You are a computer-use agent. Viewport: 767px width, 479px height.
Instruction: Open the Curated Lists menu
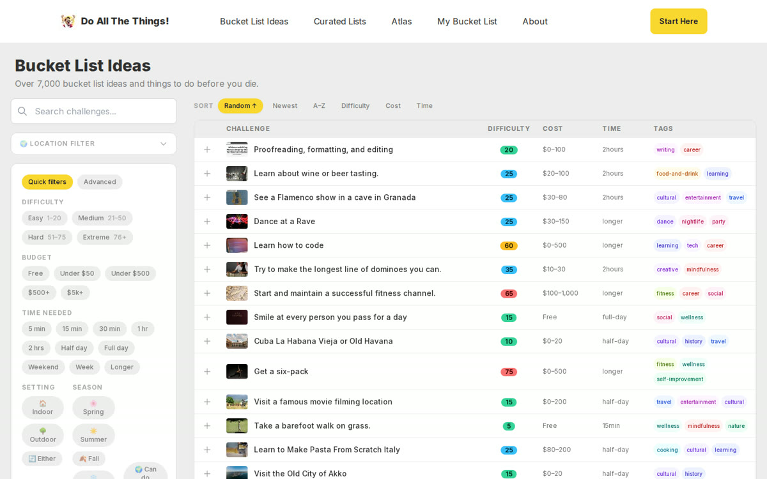point(340,21)
